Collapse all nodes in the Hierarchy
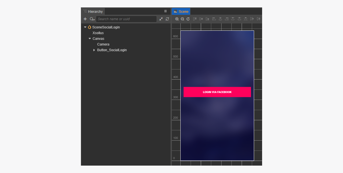343x173 pixels. click(161, 19)
